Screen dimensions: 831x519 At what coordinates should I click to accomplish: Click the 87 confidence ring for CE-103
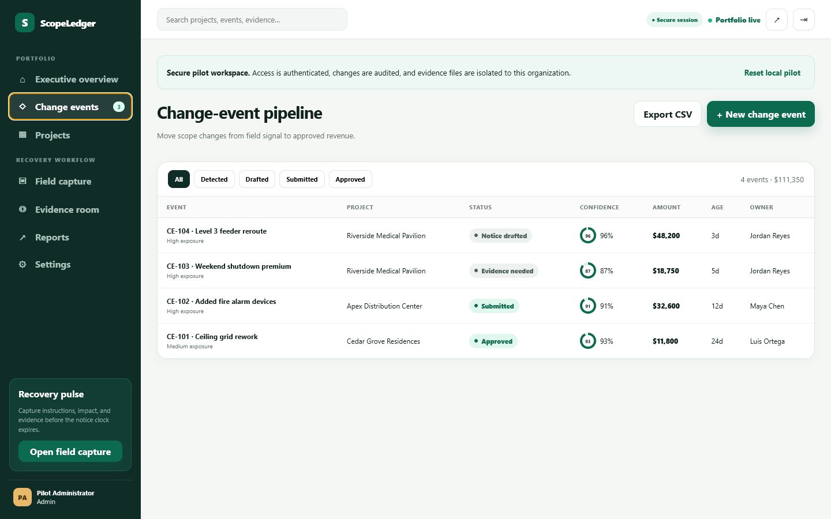(x=587, y=270)
